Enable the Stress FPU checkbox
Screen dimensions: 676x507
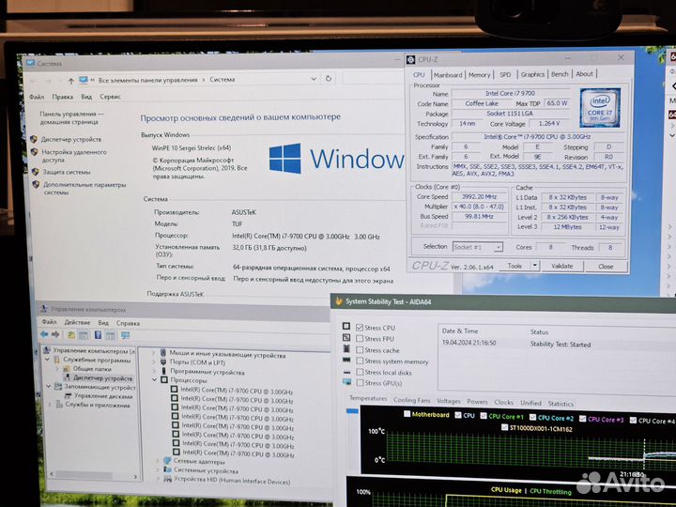pyautogui.click(x=360, y=339)
